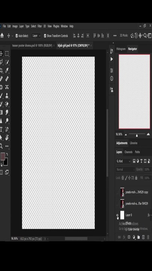Open the Move tool preset chevron
The height and width of the screenshot is (271, 152).
[x=12, y=36]
